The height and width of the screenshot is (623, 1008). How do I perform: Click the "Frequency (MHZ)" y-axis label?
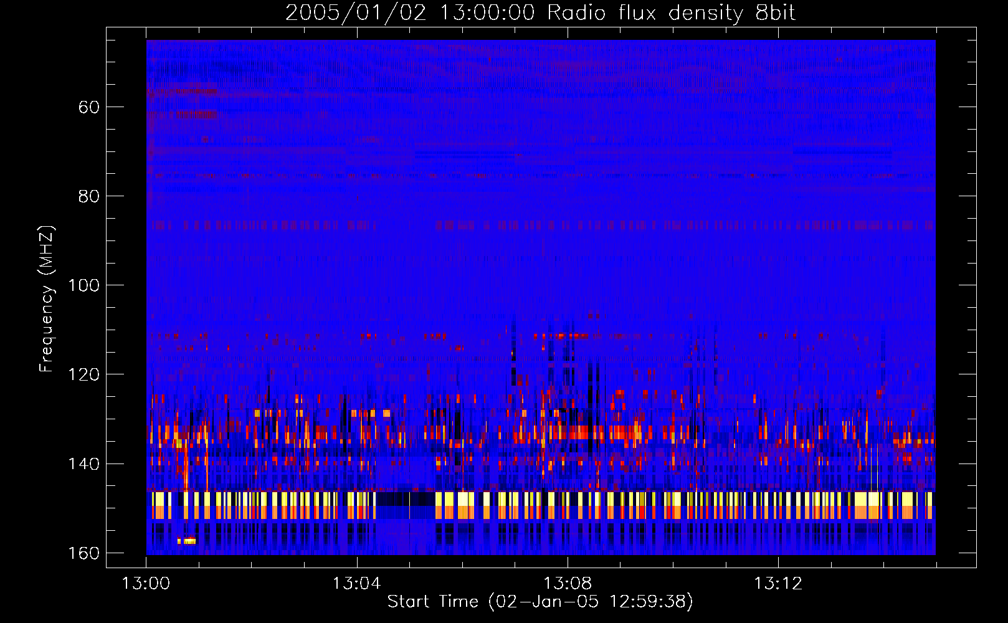(x=47, y=299)
